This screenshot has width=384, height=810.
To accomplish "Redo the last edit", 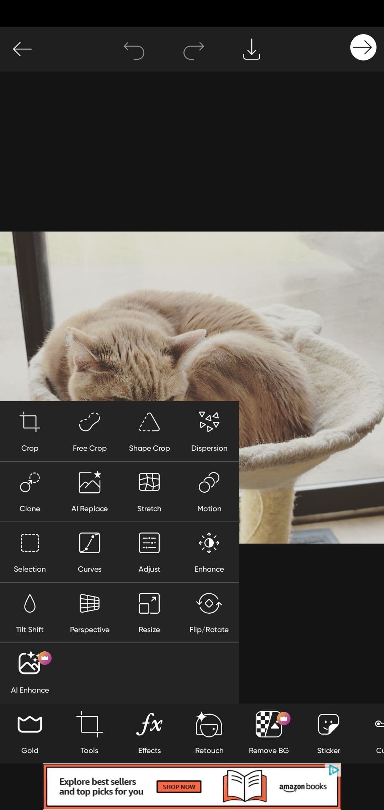I will [194, 50].
